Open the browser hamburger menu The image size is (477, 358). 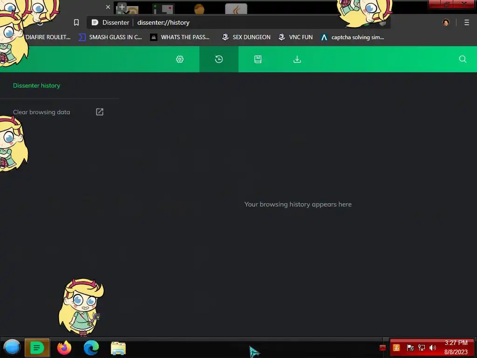(467, 22)
